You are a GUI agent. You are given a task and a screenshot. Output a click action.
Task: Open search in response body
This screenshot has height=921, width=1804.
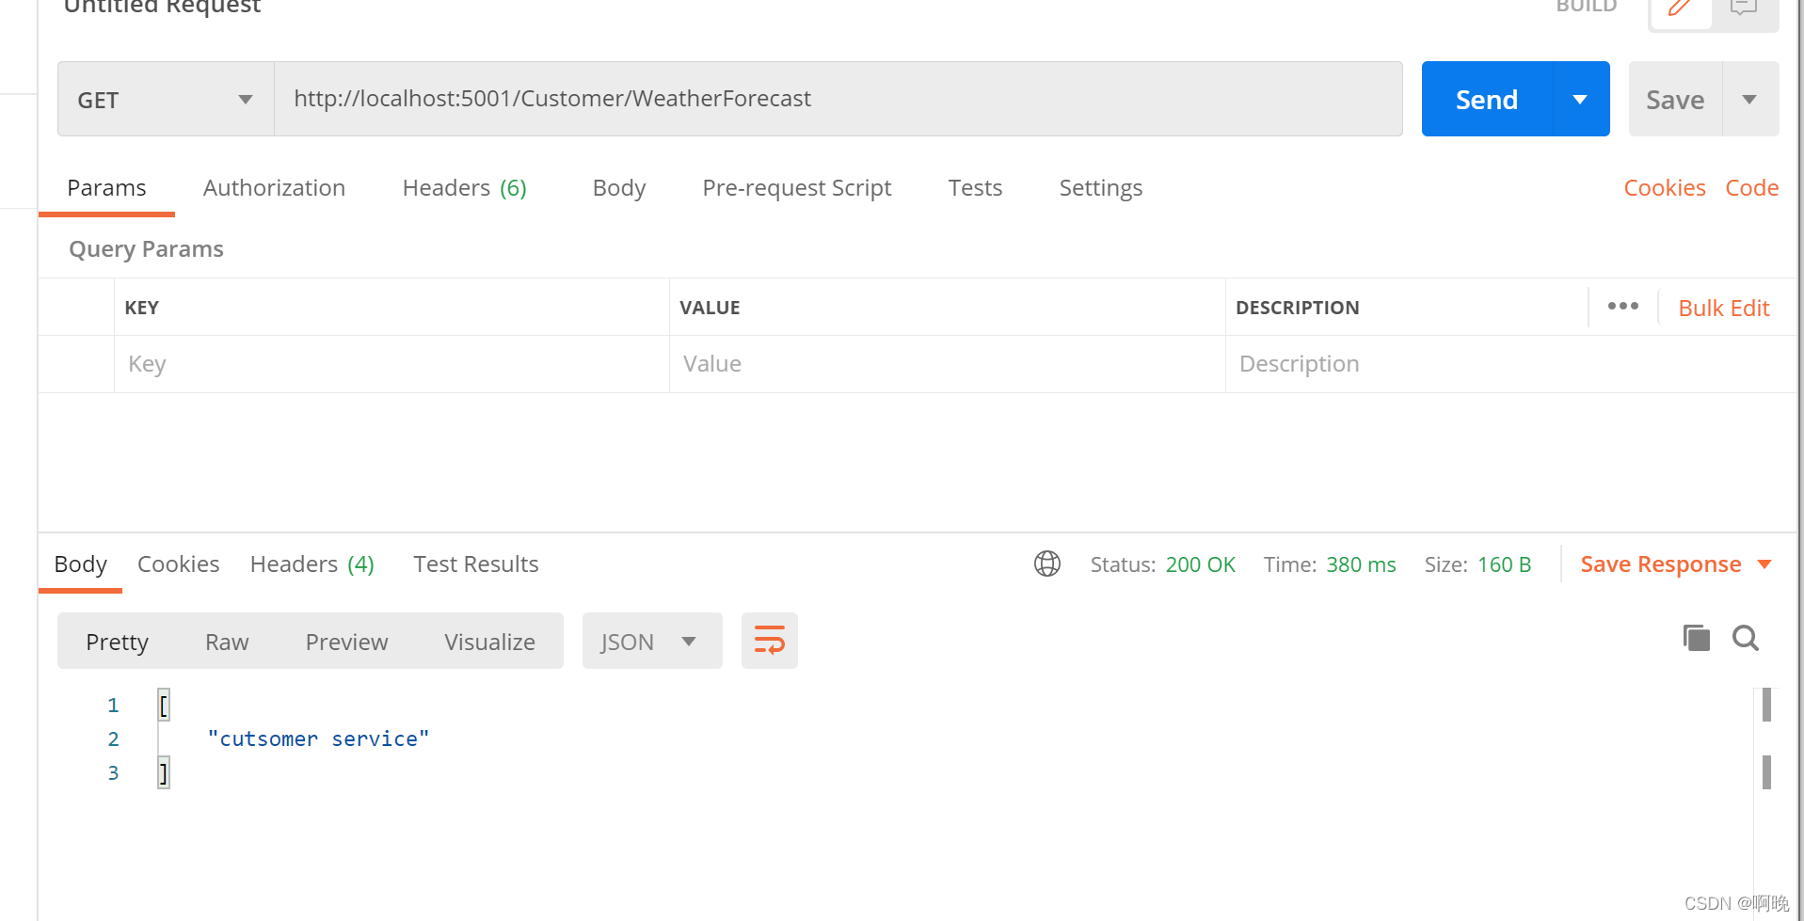pyautogui.click(x=1746, y=638)
